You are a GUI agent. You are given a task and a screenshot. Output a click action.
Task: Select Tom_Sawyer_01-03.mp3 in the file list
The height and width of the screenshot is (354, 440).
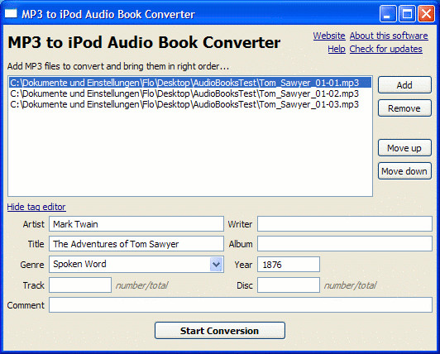coord(190,104)
